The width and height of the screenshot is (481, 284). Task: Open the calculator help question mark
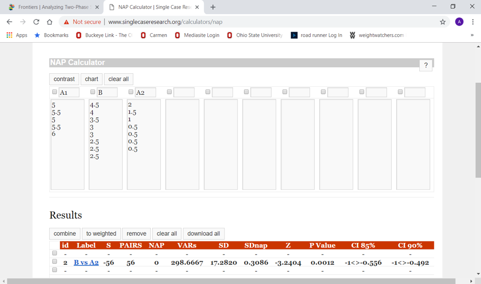coord(426,65)
